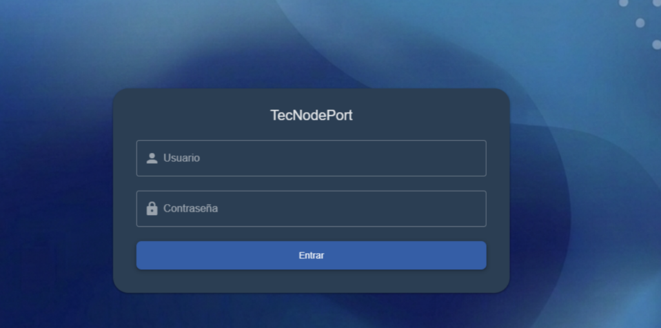
Task: Click the TecNodePort heading
Action: [x=311, y=116]
